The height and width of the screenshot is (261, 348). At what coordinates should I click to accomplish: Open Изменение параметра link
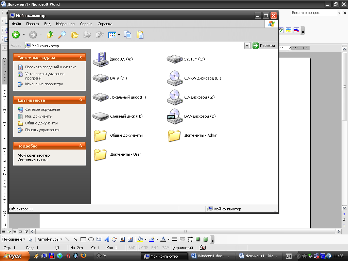44,84
